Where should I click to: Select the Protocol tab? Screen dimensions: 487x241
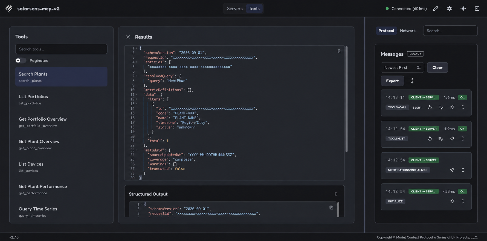(386, 31)
